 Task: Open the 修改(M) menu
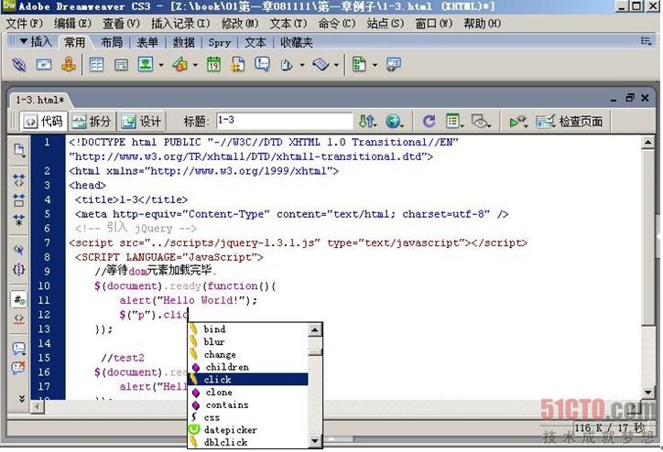[240, 24]
